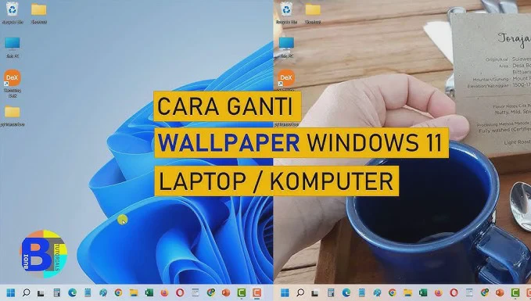Open File Explorer on the left taskbar
Viewport: 531px width, 301px height.
[134, 292]
